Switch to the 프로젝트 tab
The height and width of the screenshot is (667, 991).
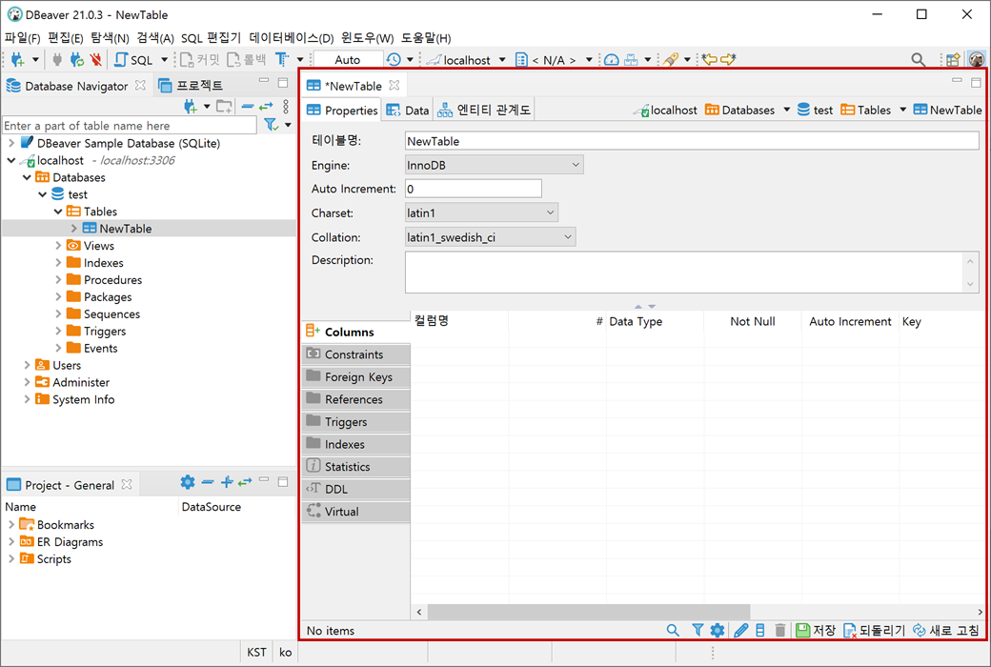click(x=191, y=86)
